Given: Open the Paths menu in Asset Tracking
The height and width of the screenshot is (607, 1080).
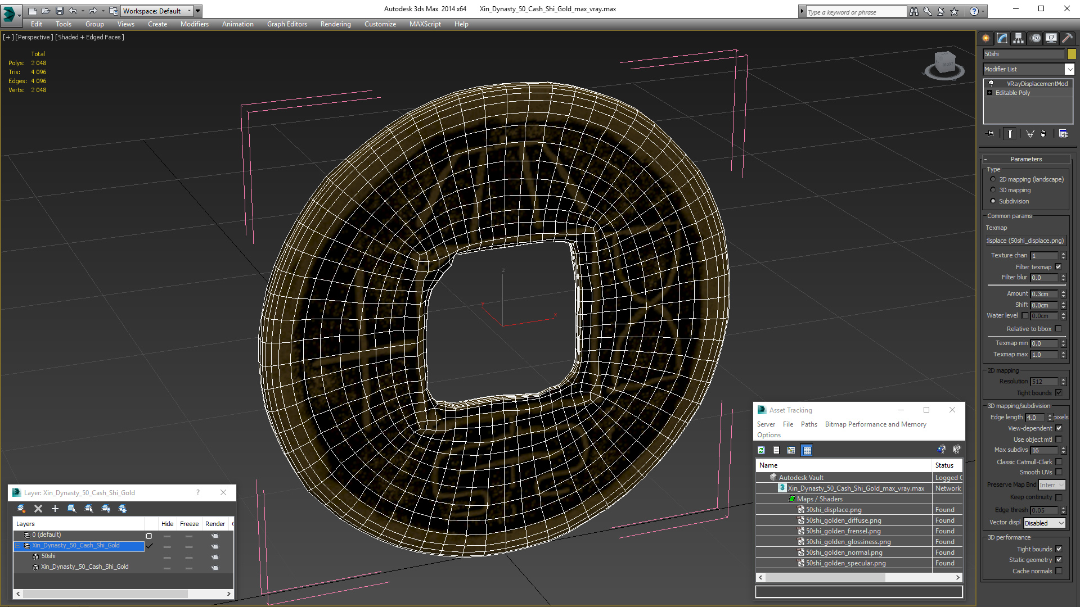Looking at the screenshot, I should coord(809,424).
